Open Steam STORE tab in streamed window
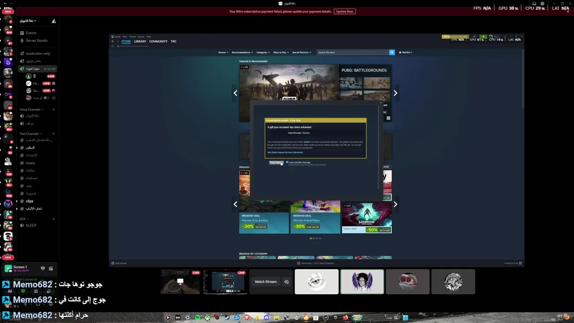574x323 pixels. 126,41
